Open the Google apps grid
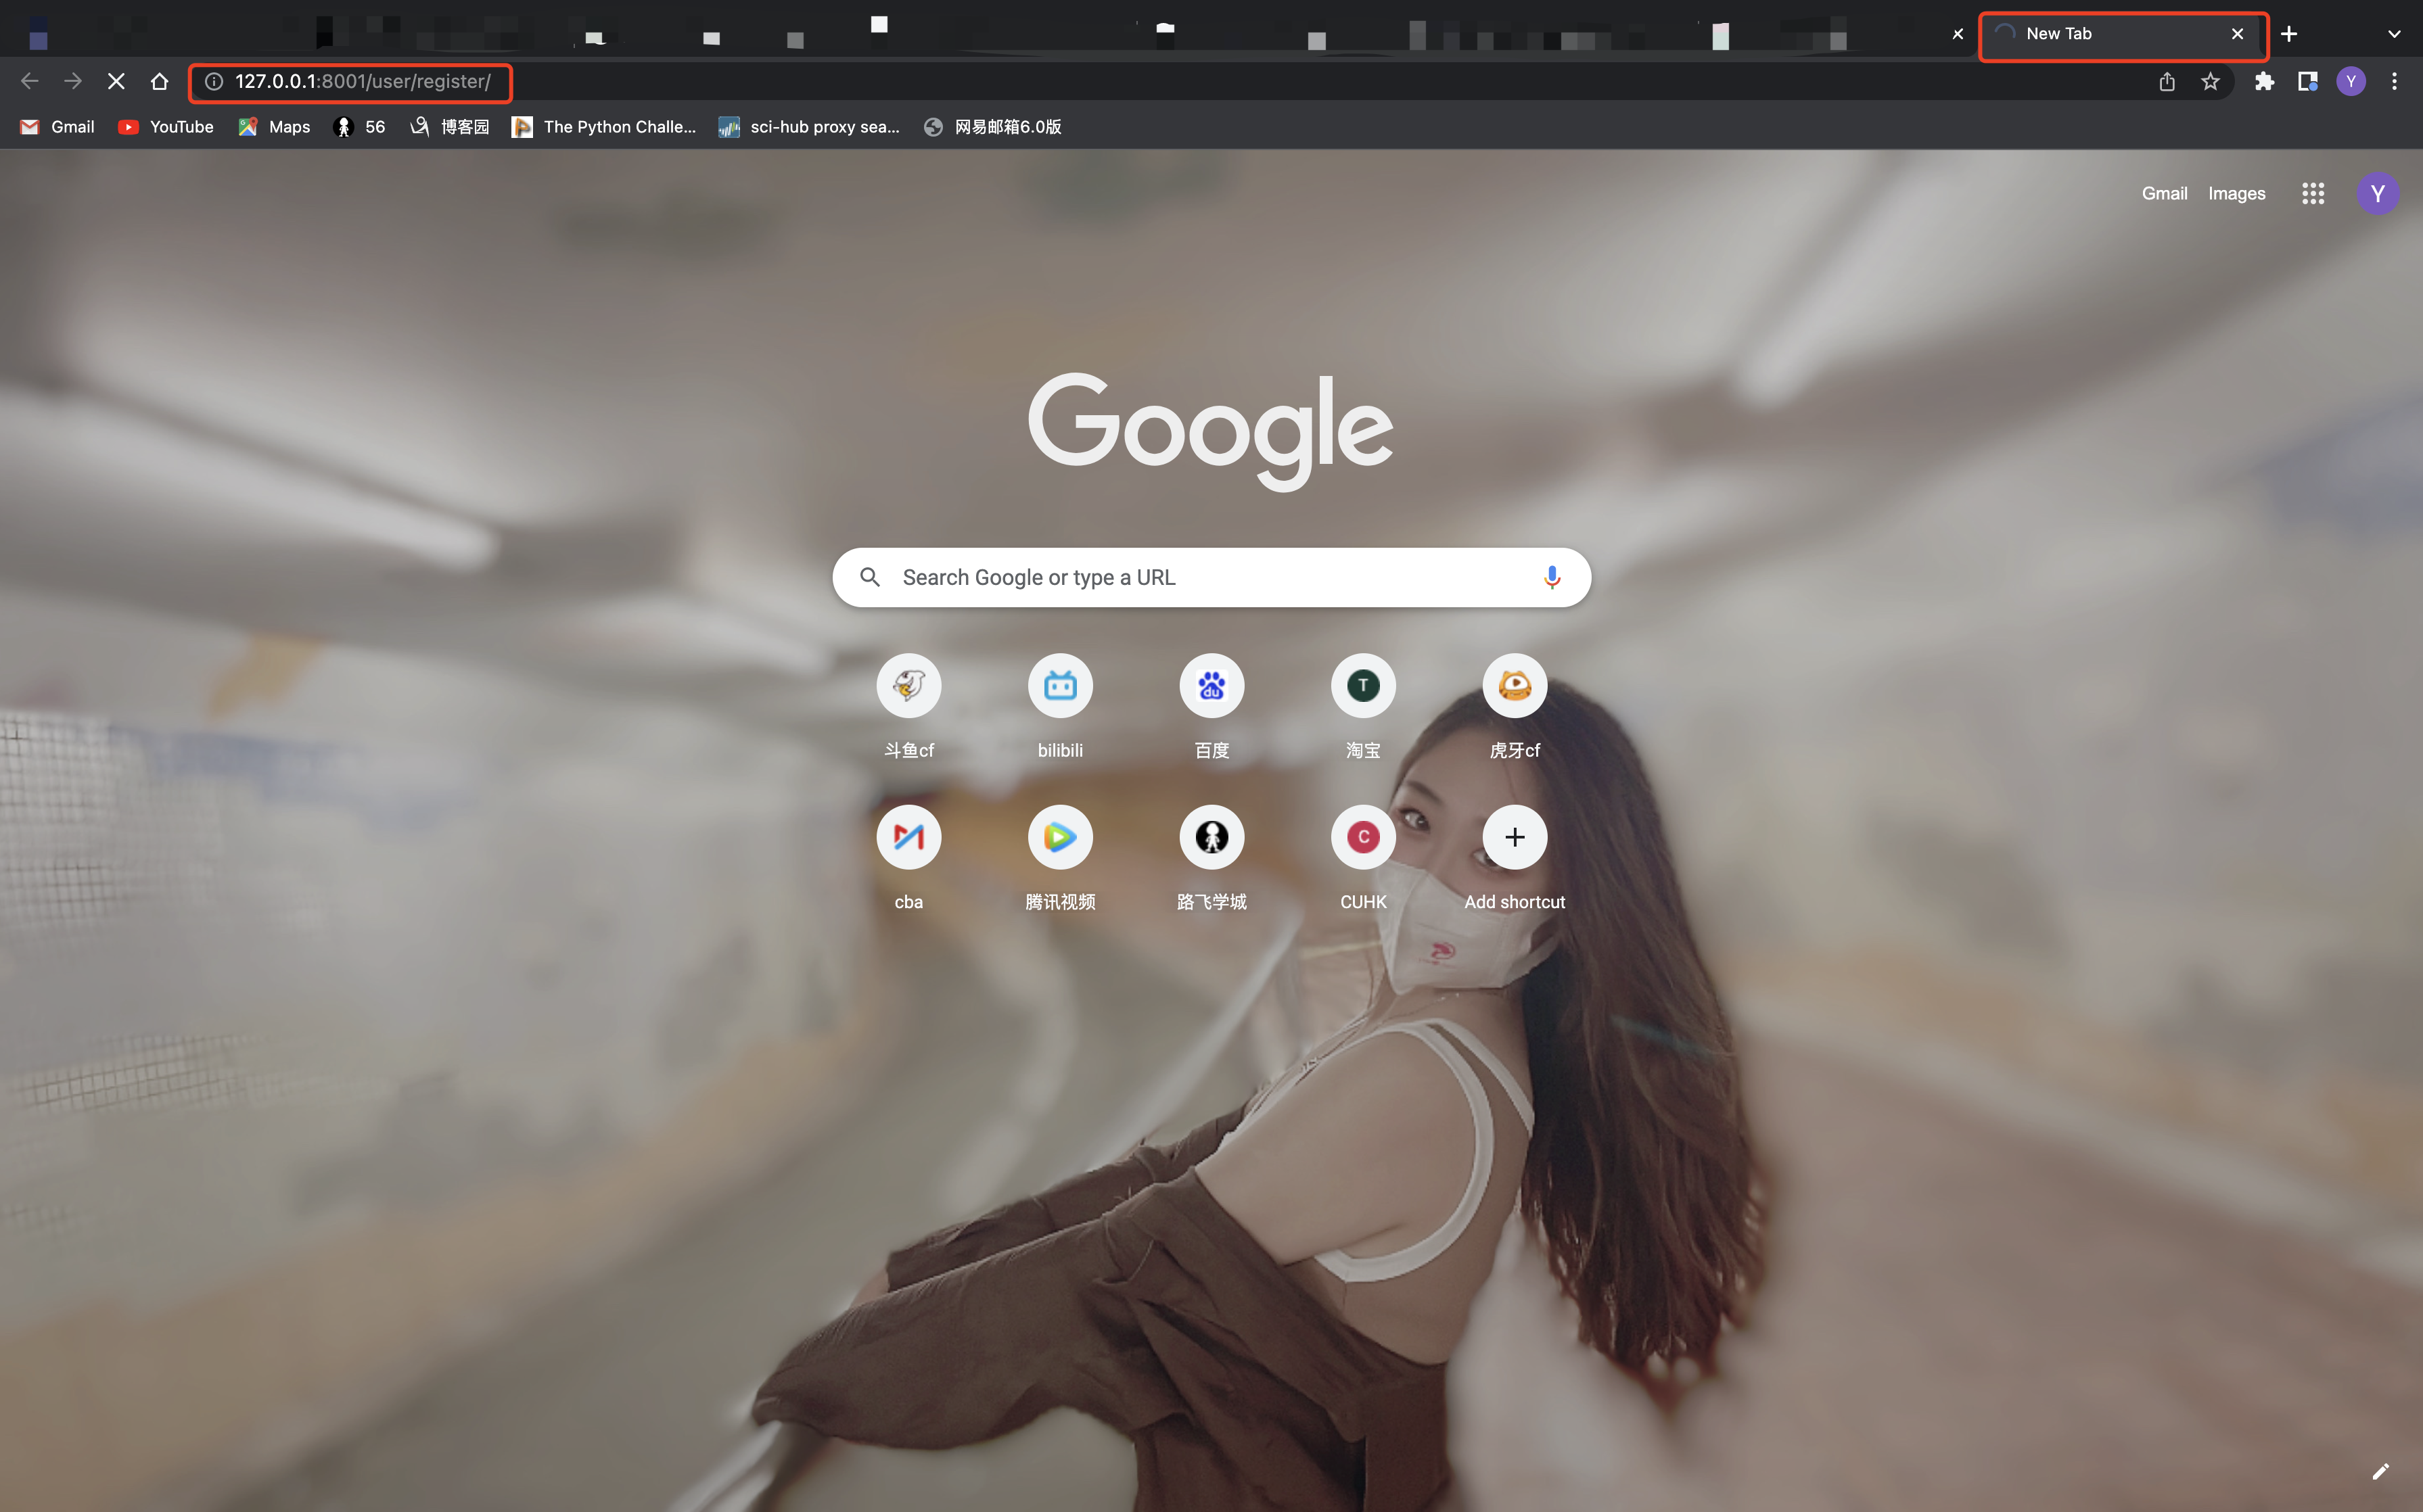 point(2312,193)
